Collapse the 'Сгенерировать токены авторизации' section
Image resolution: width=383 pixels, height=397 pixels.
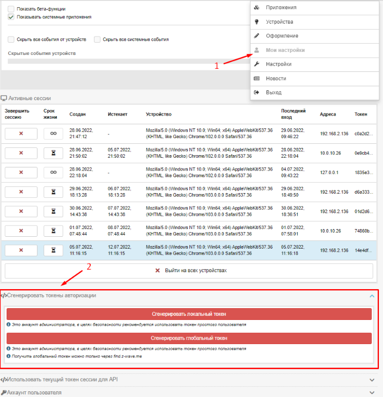(372, 296)
